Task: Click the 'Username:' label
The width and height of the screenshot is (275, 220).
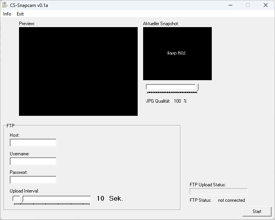Action: click(x=19, y=154)
